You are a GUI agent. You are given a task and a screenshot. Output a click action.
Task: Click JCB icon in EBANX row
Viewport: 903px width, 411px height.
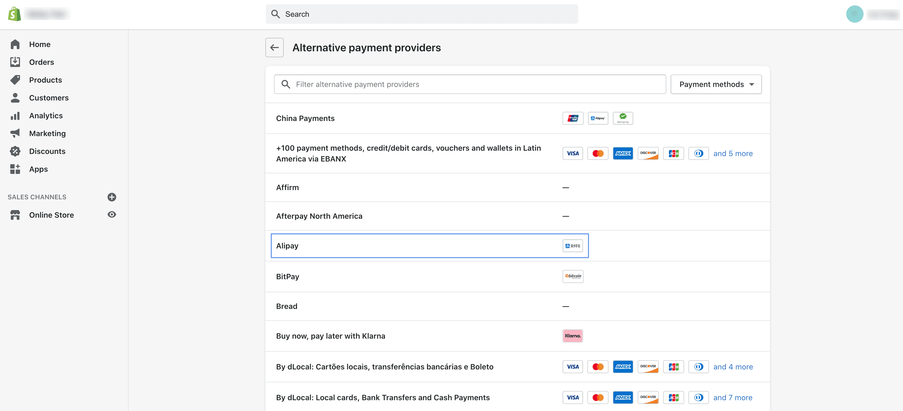pyautogui.click(x=673, y=153)
